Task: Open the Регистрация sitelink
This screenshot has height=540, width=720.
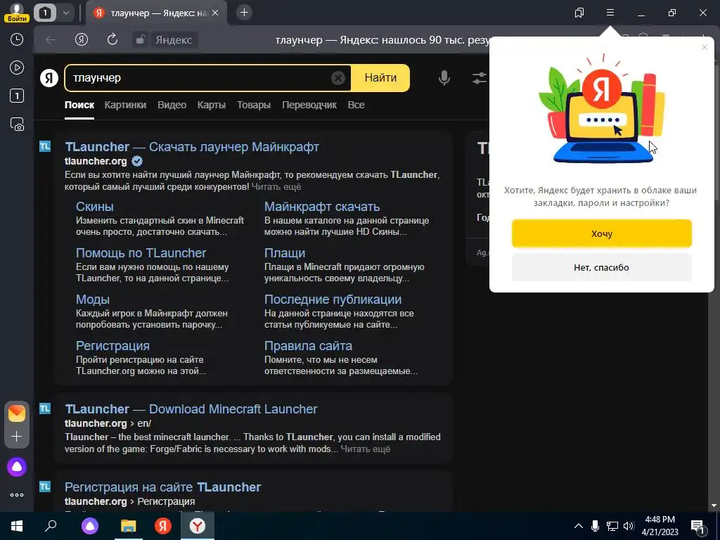Action: click(112, 346)
